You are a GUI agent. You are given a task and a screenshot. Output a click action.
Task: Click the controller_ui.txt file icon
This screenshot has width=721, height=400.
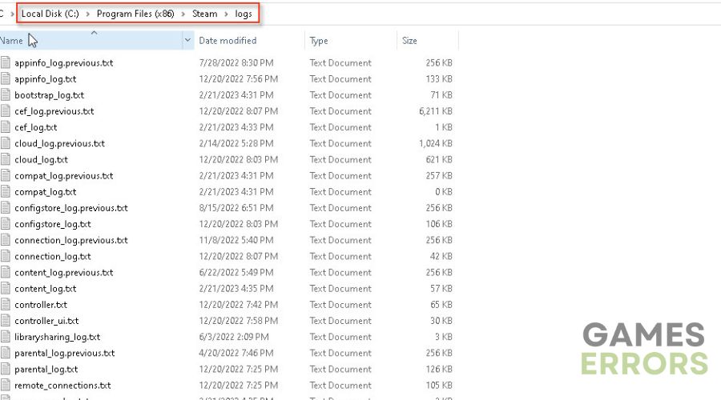[x=5, y=320]
